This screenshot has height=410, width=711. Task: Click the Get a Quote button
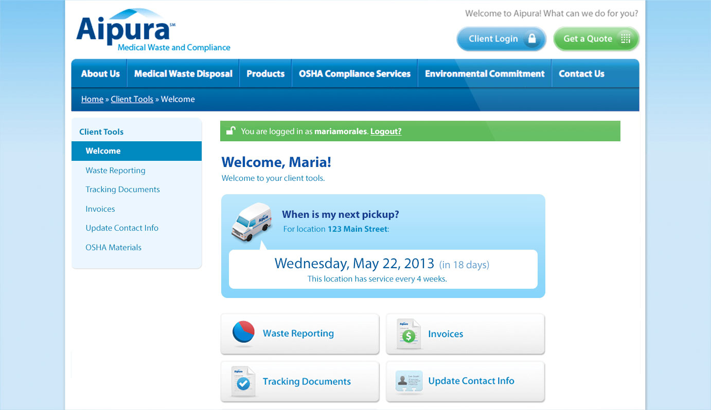coord(596,39)
